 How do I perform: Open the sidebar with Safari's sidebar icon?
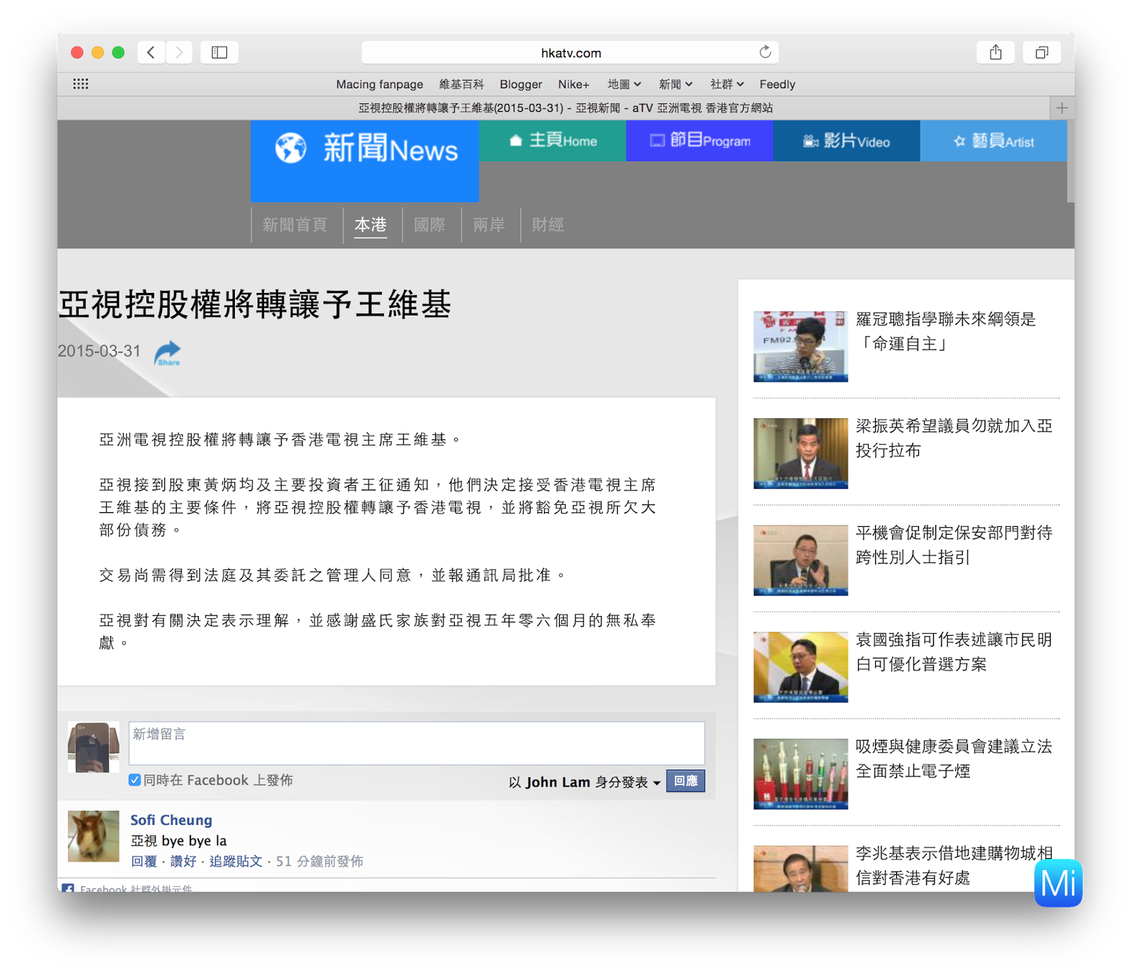(219, 52)
